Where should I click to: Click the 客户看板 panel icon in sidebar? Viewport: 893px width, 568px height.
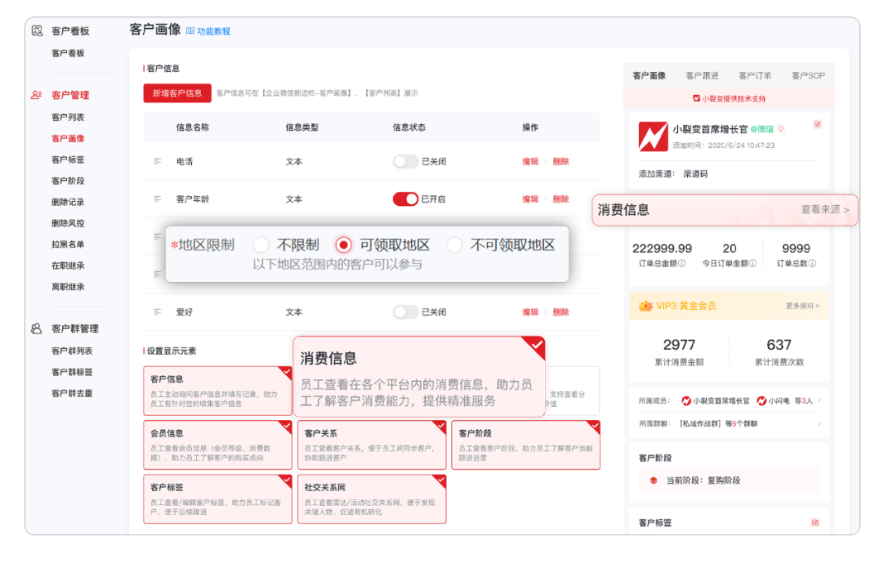click(x=36, y=30)
